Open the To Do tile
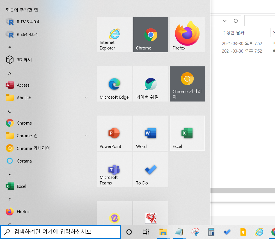Screen dimensions: 275x239 coord(151,170)
